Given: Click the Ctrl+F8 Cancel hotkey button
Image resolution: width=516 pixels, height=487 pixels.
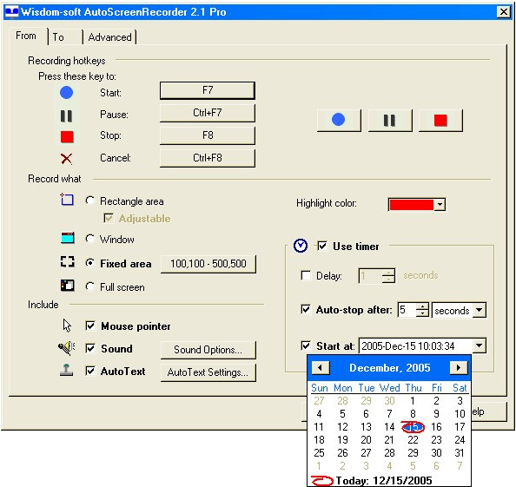Looking at the screenshot, I should coord(208,158).
